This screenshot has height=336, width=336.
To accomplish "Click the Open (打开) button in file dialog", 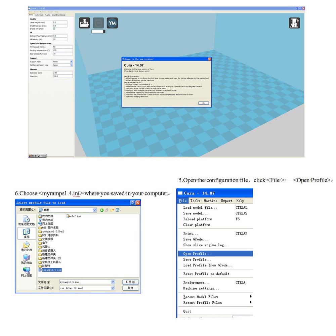I will click(131, 282).
